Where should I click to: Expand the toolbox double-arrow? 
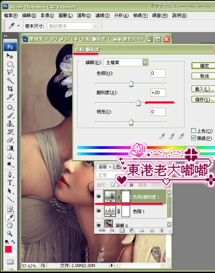[6, 36]
